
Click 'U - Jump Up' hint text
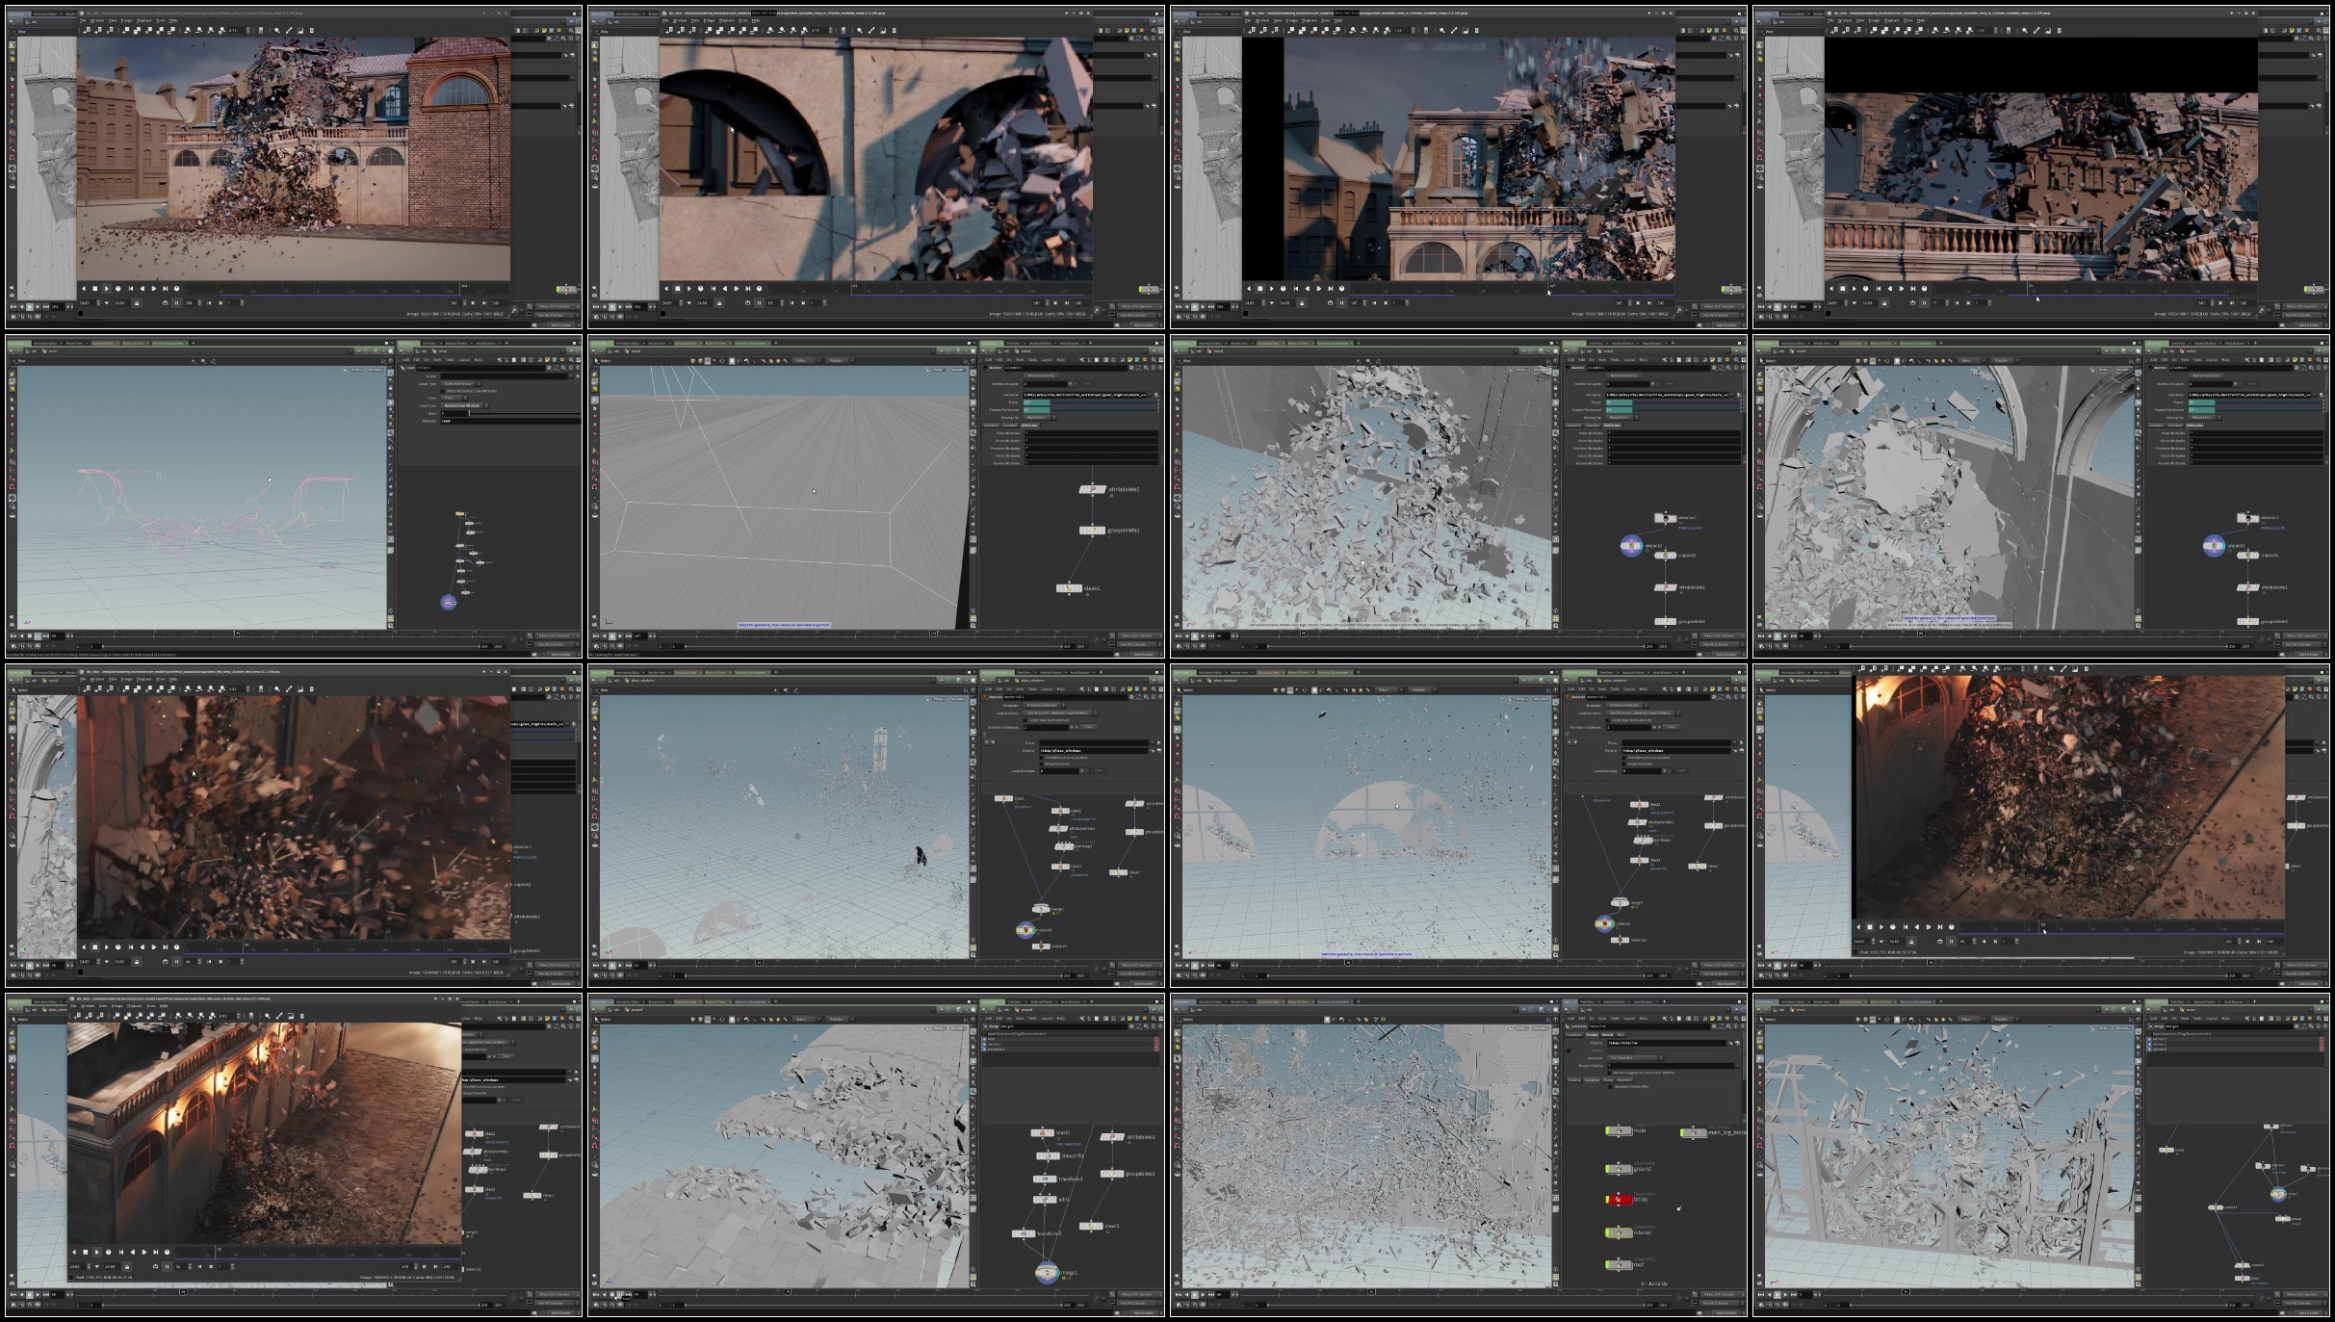[1654, 1283]
